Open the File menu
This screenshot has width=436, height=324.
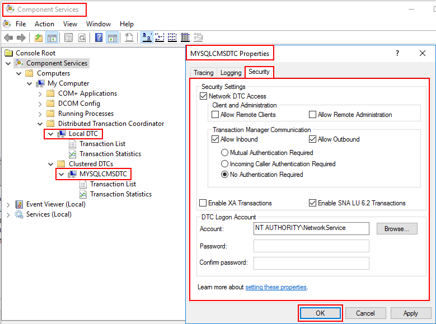tap(21, 24)
